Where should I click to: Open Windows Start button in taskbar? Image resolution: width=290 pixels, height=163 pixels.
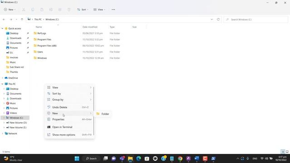pyautogui.click(x=77, y=158)
